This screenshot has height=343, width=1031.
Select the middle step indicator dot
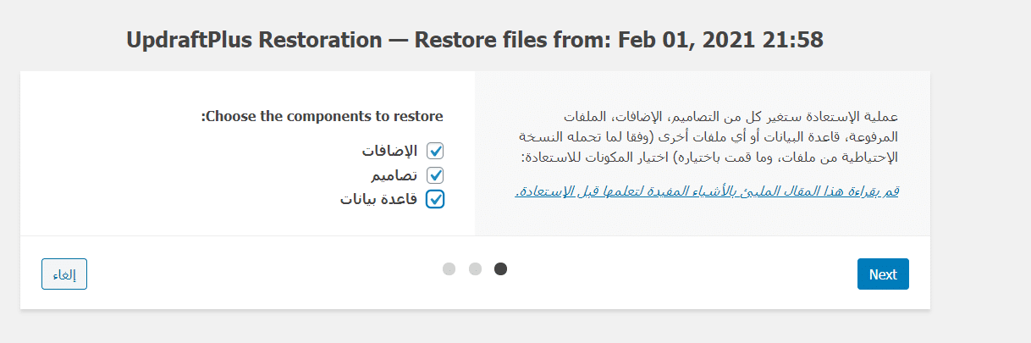tap(475, 268)
